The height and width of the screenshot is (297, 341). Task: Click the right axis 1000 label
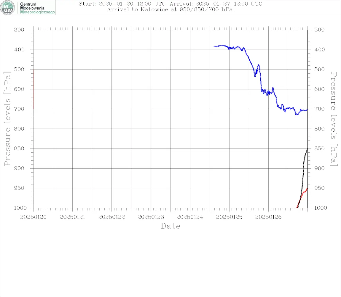[x=321, y=208]
